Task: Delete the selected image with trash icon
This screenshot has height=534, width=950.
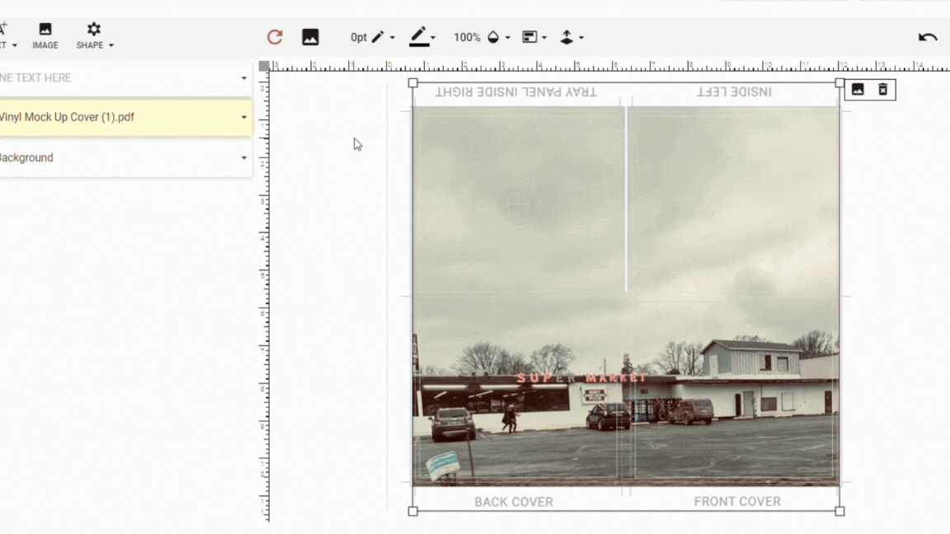Action: tap(882, 90)
